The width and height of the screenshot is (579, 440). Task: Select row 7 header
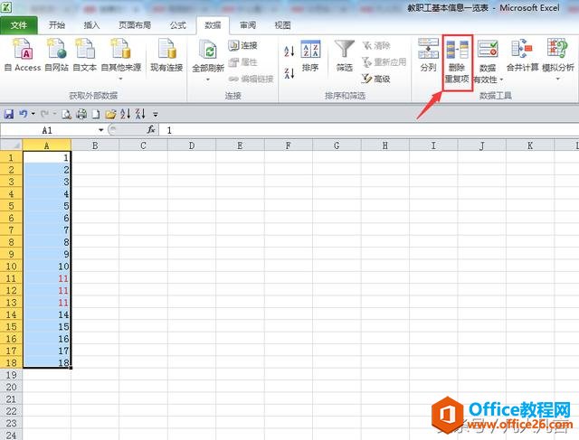[x=11, y=230]
